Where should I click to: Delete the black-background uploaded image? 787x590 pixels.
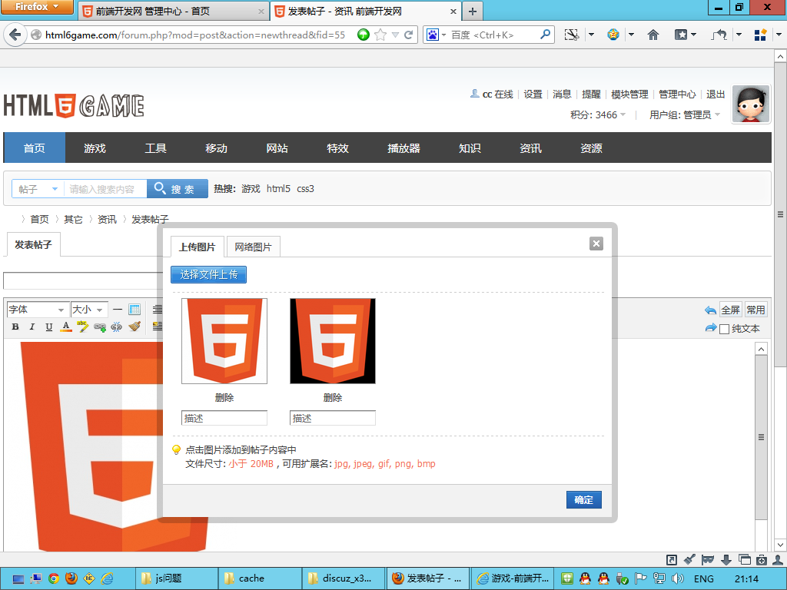pos(333,397)
